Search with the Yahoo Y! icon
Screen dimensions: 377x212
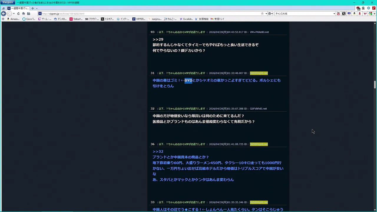(365, 14)
